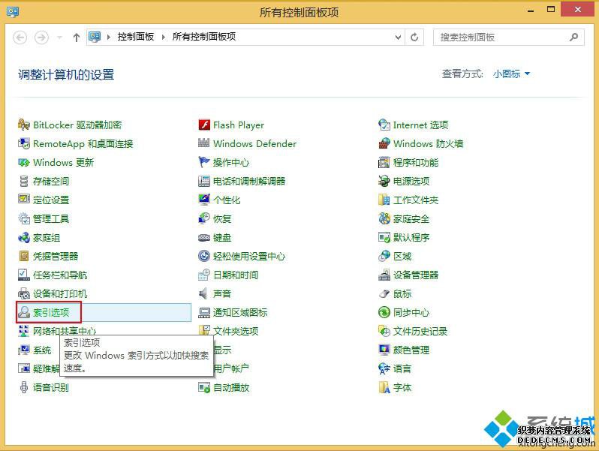Open 程序和功能 link
The image size is (599, 451).
tap(416, 162)
